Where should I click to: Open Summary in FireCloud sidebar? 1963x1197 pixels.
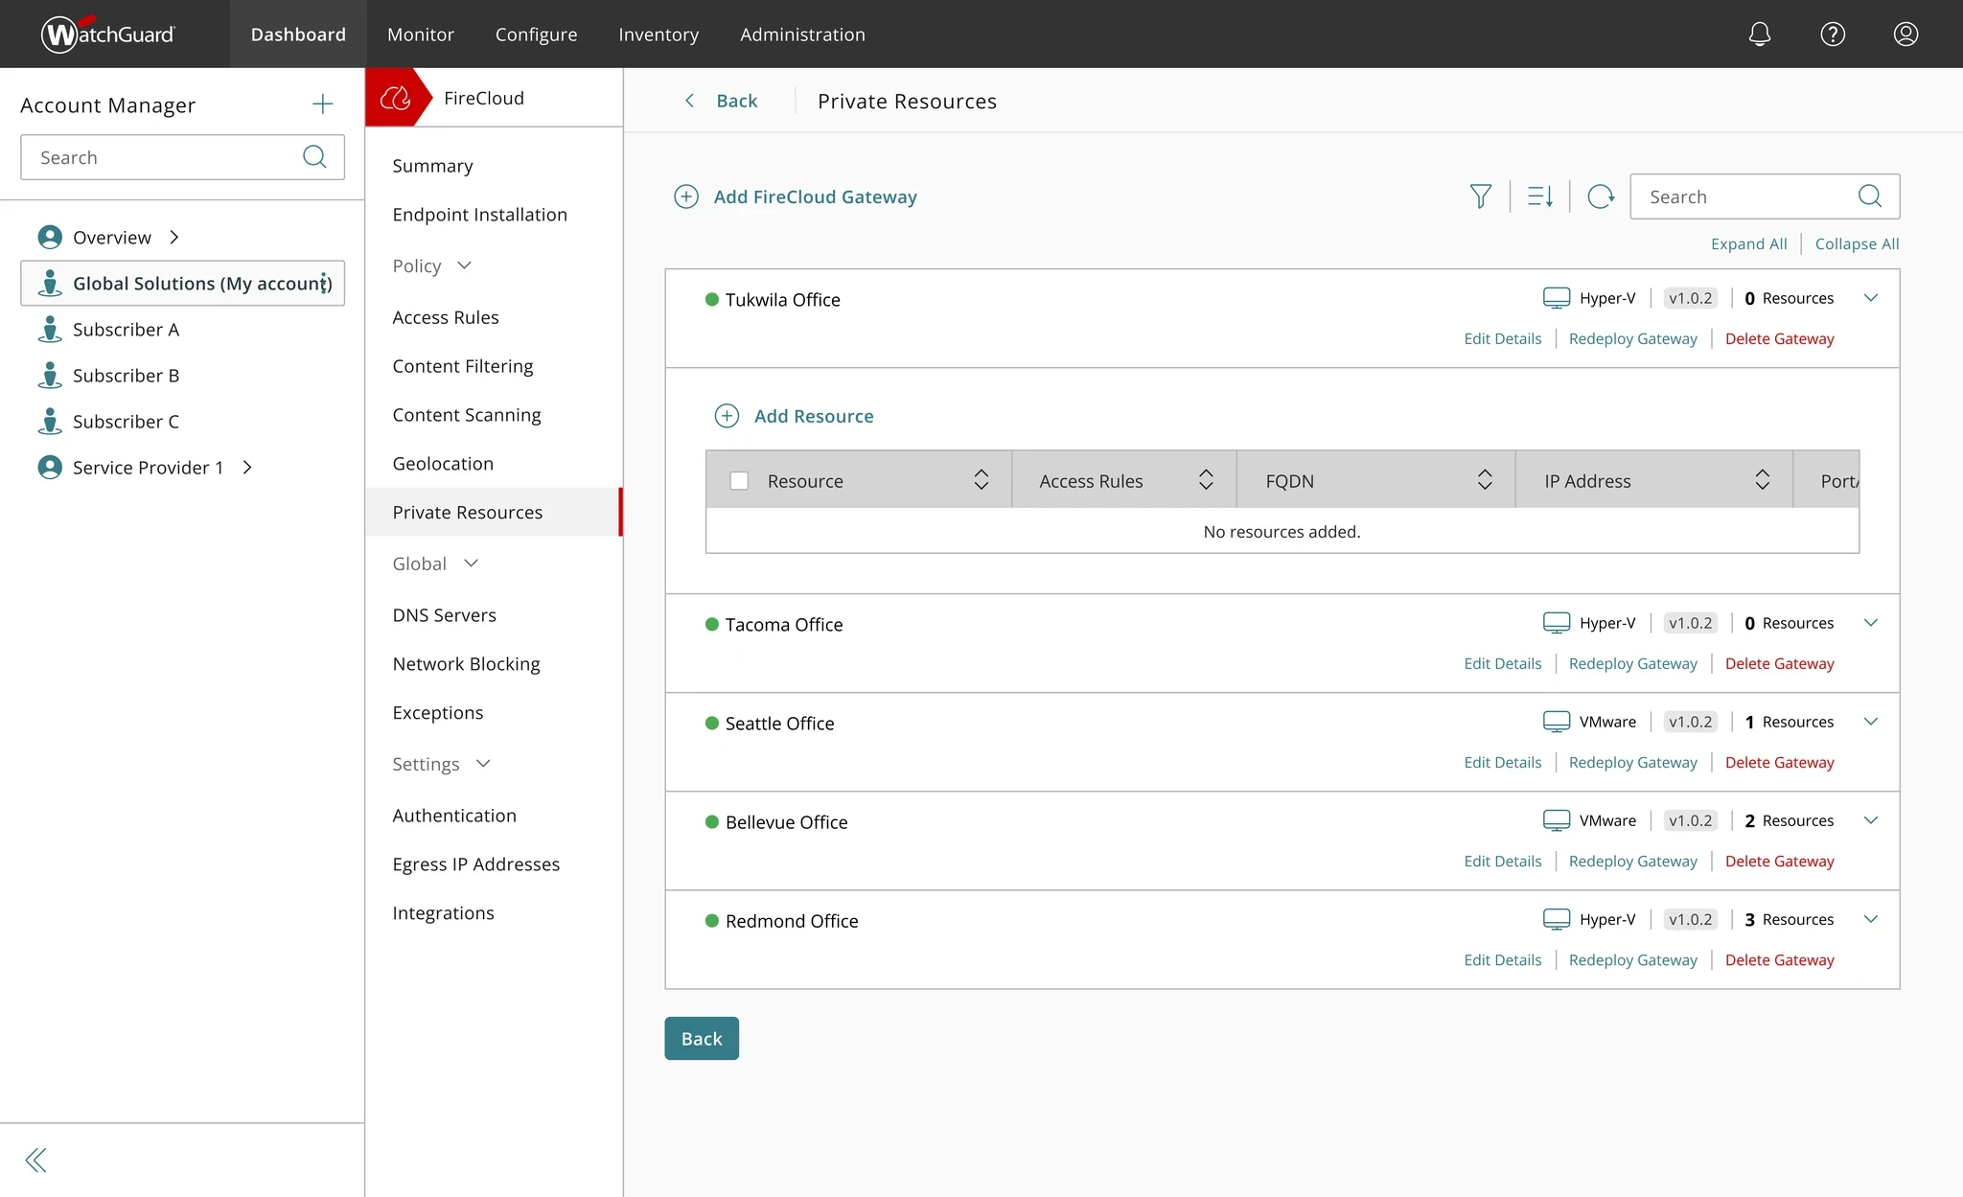432,166
